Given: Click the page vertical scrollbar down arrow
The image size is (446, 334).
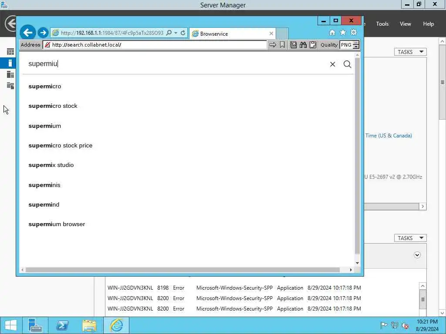Looking at the screenshot, I should [x=358, y=263].
